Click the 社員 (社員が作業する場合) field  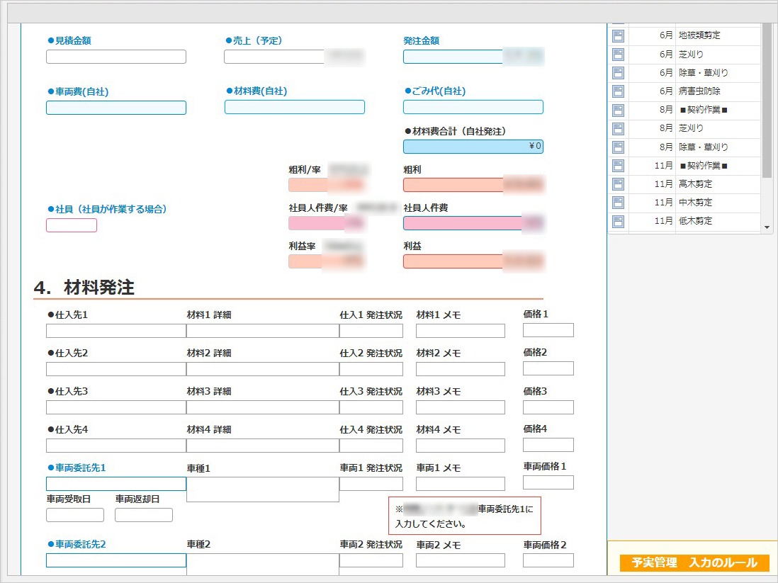[x=72, y=226]
